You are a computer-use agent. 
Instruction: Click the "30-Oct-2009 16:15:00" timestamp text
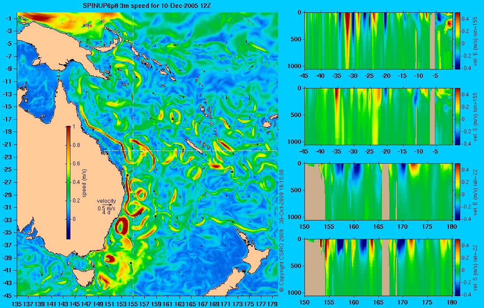tap(281, 196)
